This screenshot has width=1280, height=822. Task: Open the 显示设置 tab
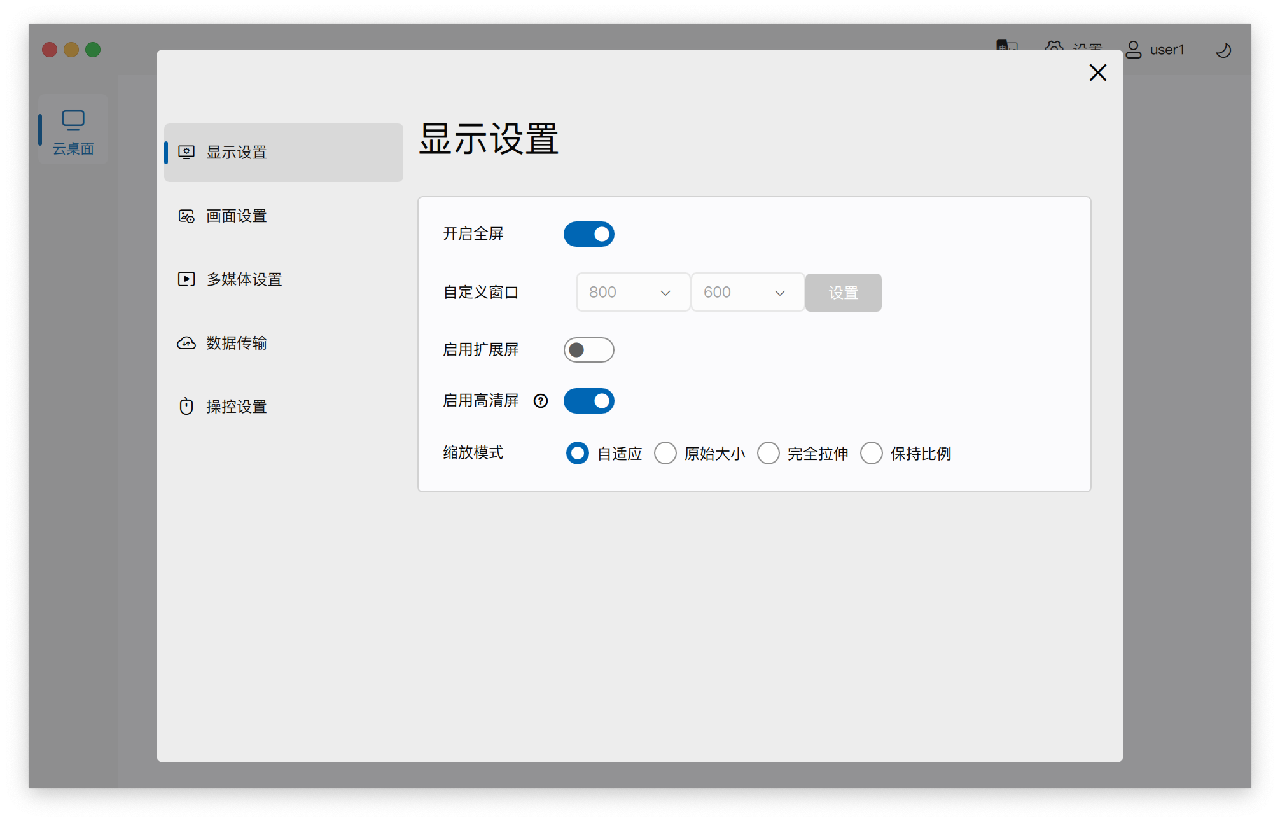point(284,153)
